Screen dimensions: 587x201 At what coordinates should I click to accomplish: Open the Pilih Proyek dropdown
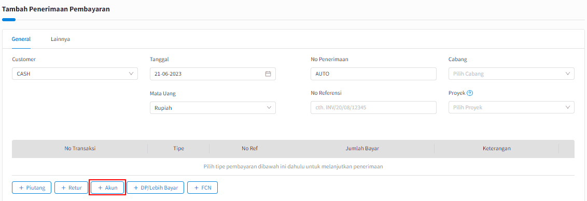(x=511, y=108)
